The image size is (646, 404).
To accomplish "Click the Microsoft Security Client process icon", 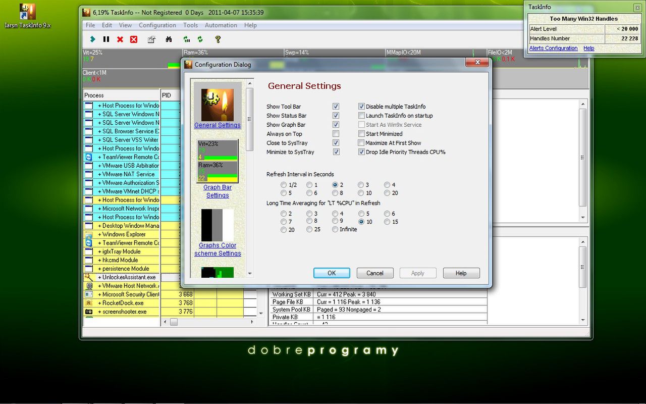I will pyautogui.click(x=89, y=294).
